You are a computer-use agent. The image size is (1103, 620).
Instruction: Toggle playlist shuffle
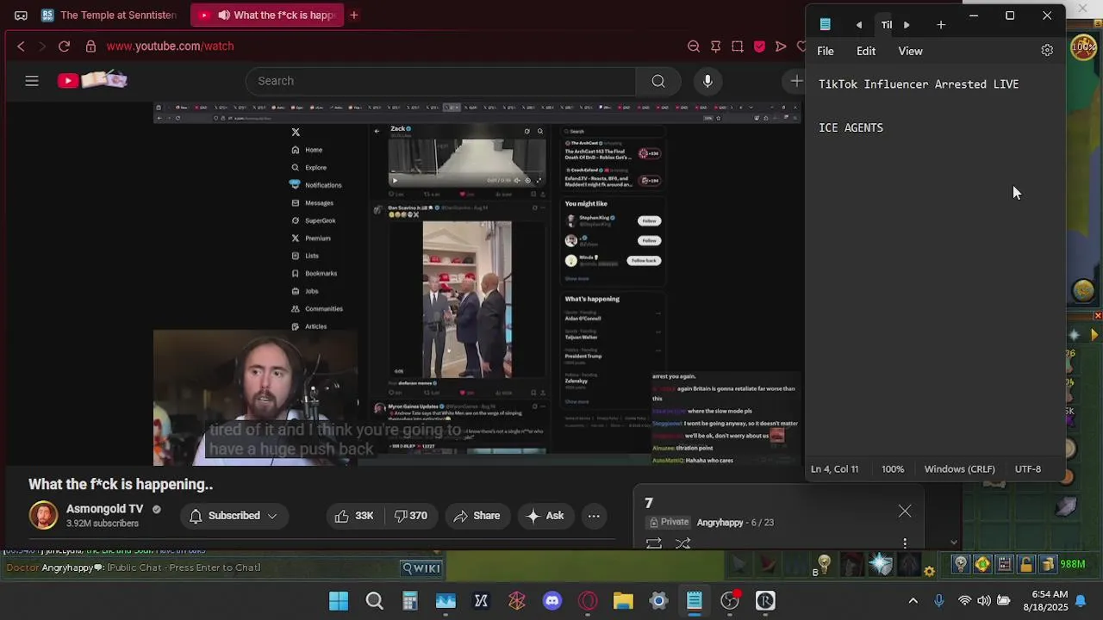(683, 543)
